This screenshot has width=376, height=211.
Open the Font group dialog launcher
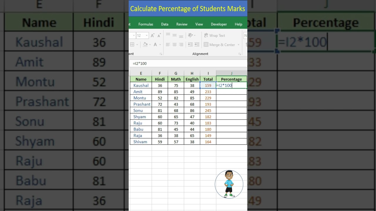tap(161, 54)
